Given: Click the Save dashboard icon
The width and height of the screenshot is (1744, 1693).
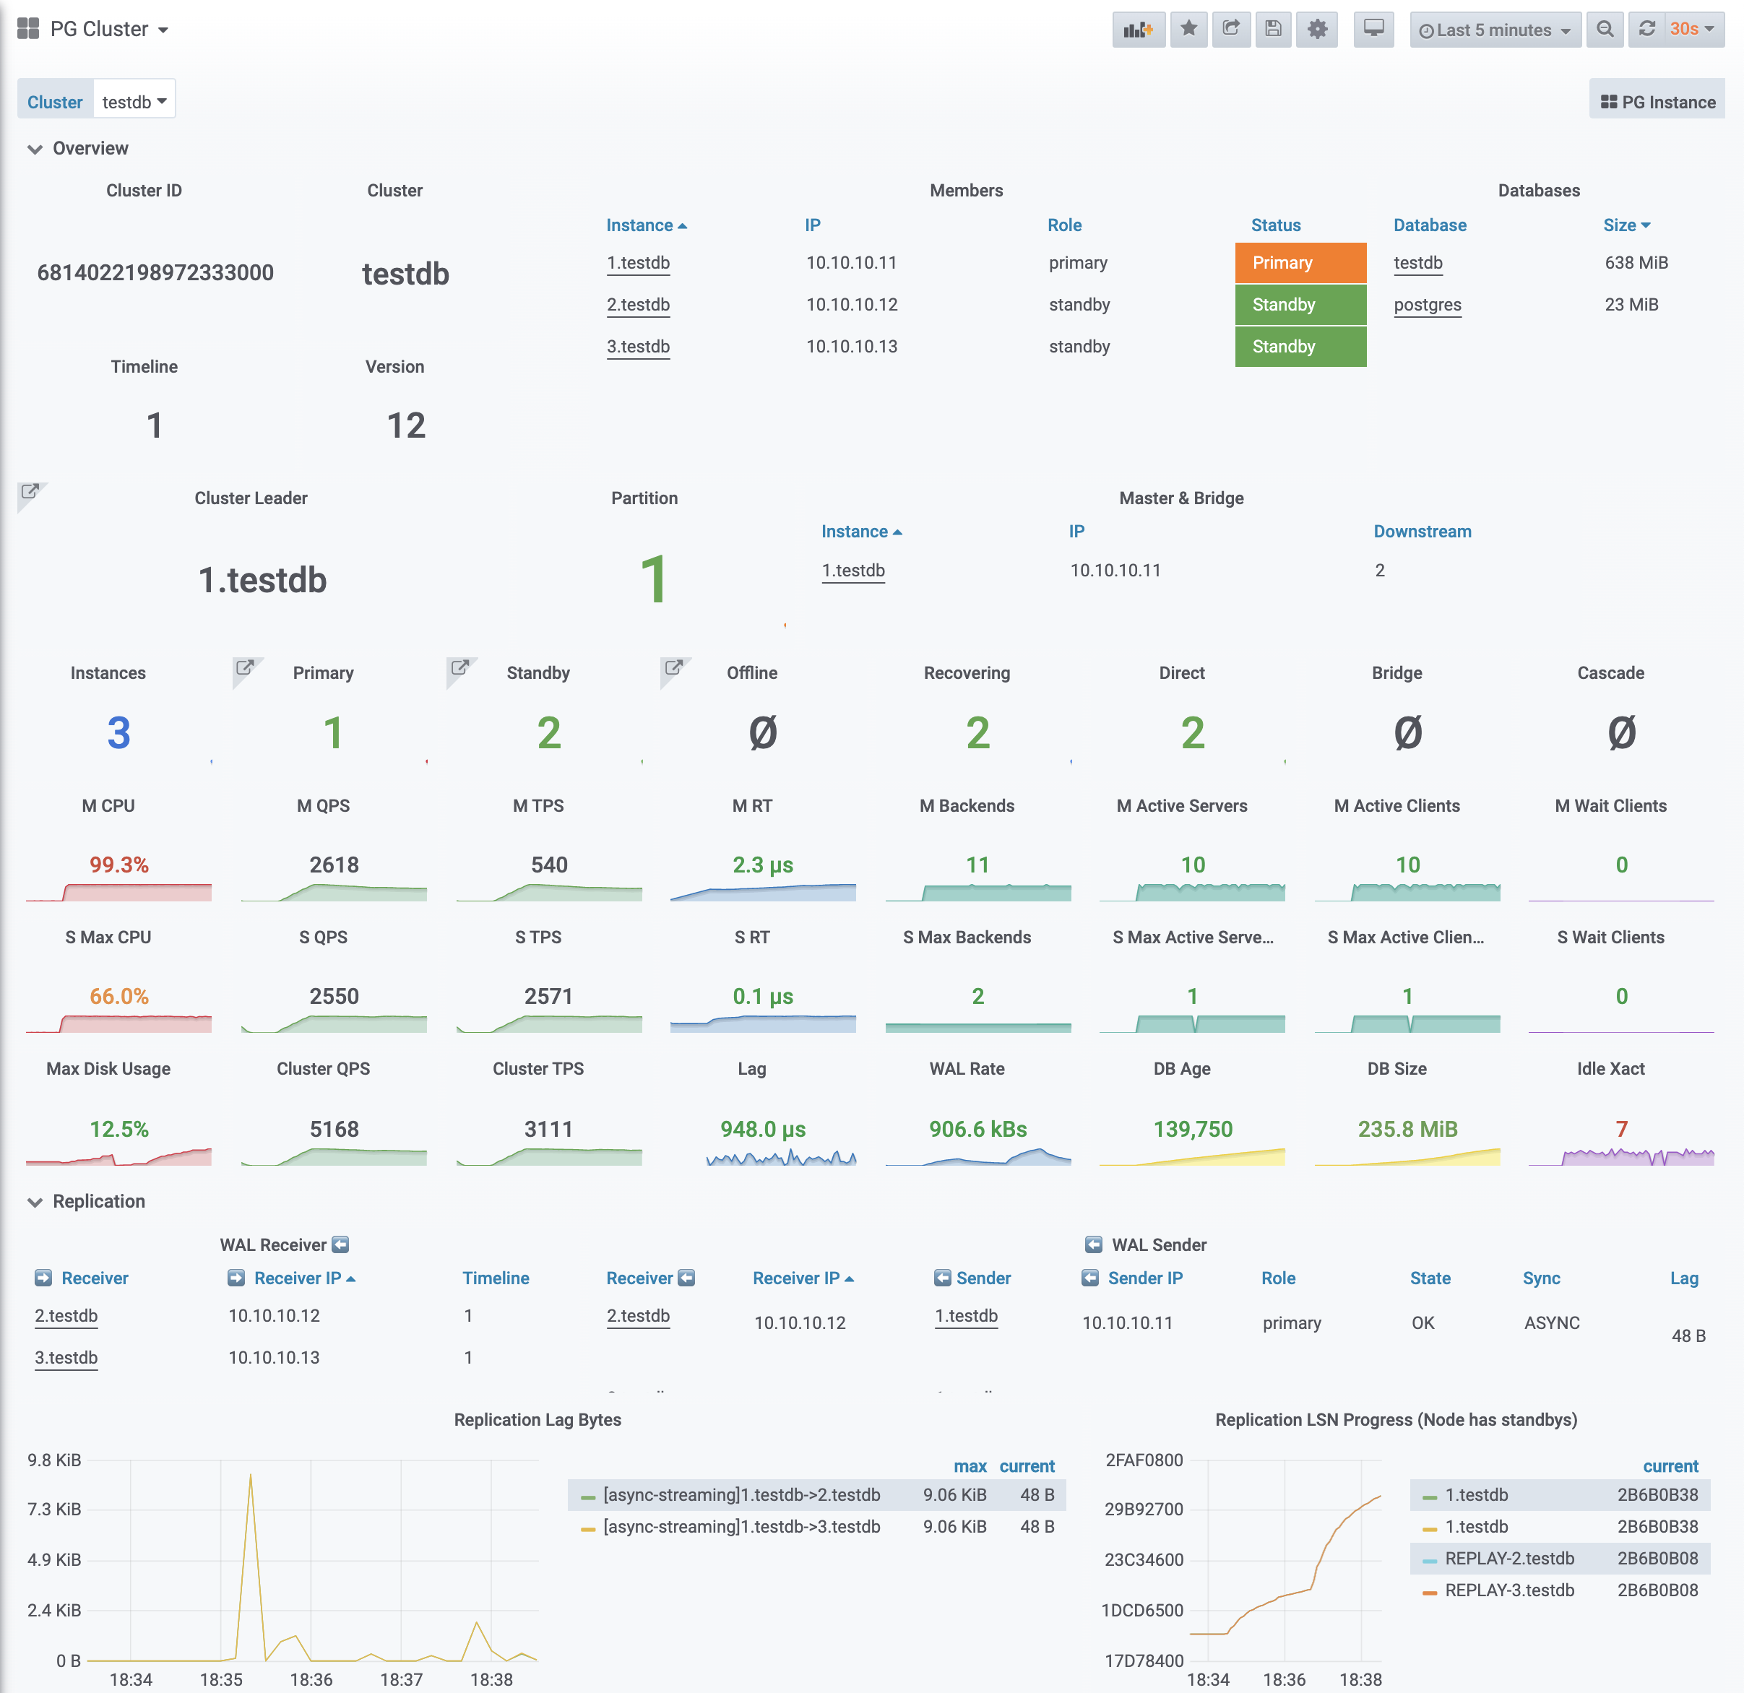Looking at the screenshot, I should point(1272,30).
